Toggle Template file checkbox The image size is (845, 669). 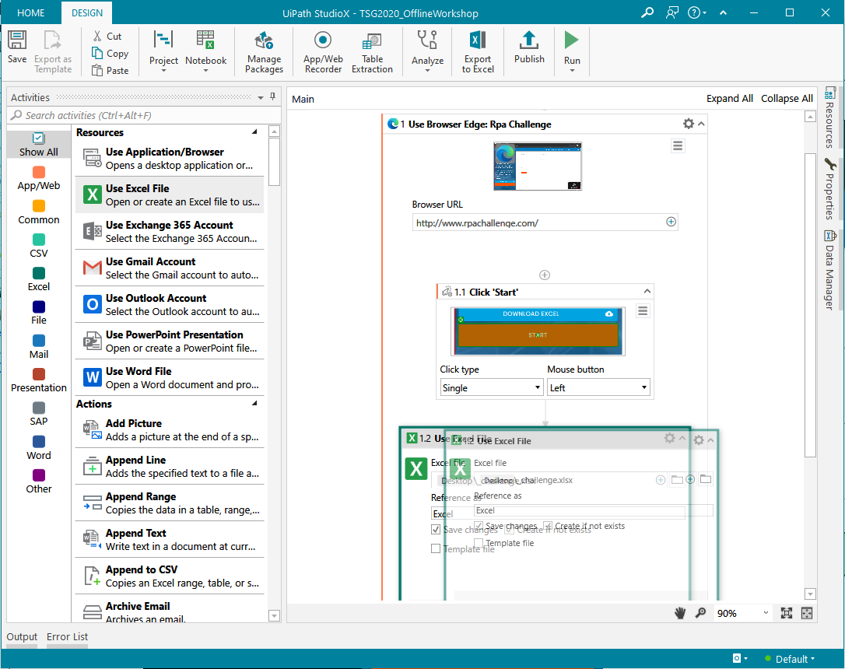(x=436, y=548)
